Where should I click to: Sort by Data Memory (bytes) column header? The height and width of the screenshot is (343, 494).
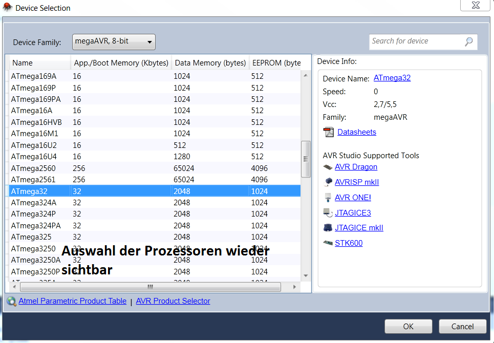point(210,62)
